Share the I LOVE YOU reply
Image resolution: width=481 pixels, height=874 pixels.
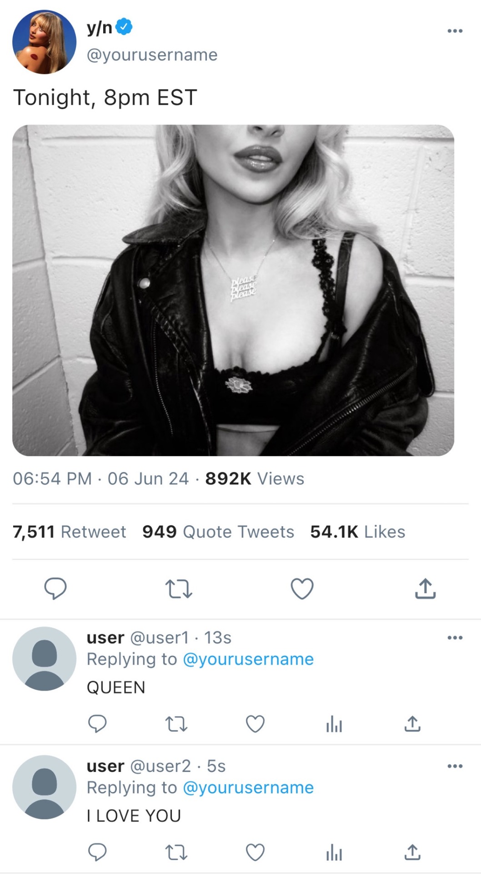[412, 852]
